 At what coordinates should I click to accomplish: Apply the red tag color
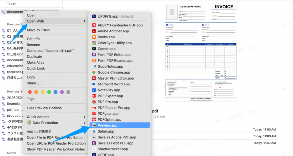point(30,92)
